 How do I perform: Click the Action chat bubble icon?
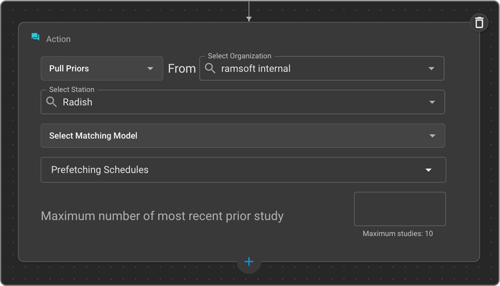click(x=36, y=38)
